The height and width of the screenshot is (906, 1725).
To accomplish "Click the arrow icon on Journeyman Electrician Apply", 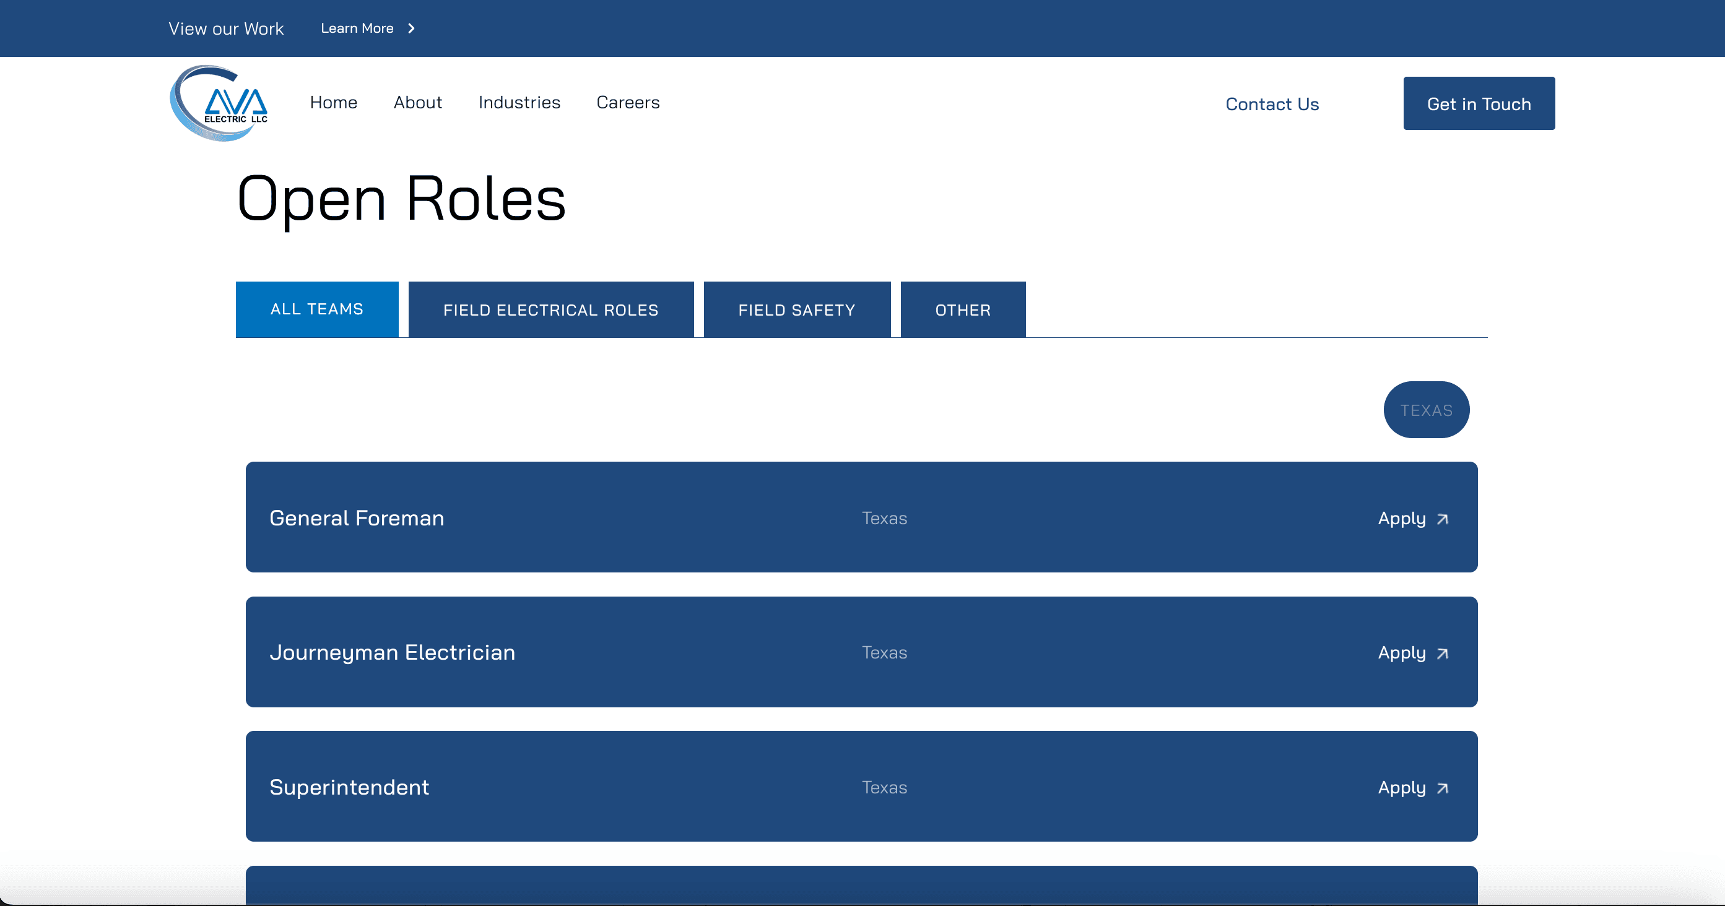I will [1443, 654].
